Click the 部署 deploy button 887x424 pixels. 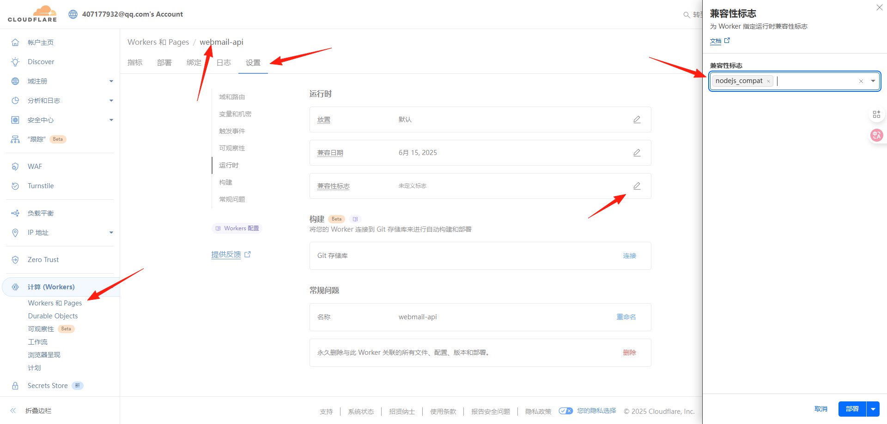point(852,409)
